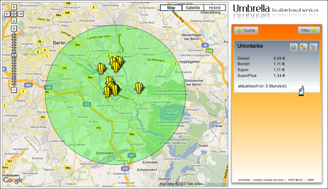Image resolution: width=328 pixels, height=189 pixels.
Task: Click the Schönefeld label on map
Action: pyautogui.click(x=105, y=153)
